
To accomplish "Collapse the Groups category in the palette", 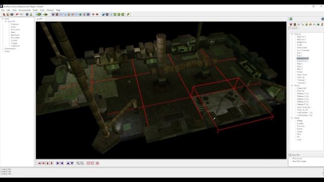I will point(292,85).
